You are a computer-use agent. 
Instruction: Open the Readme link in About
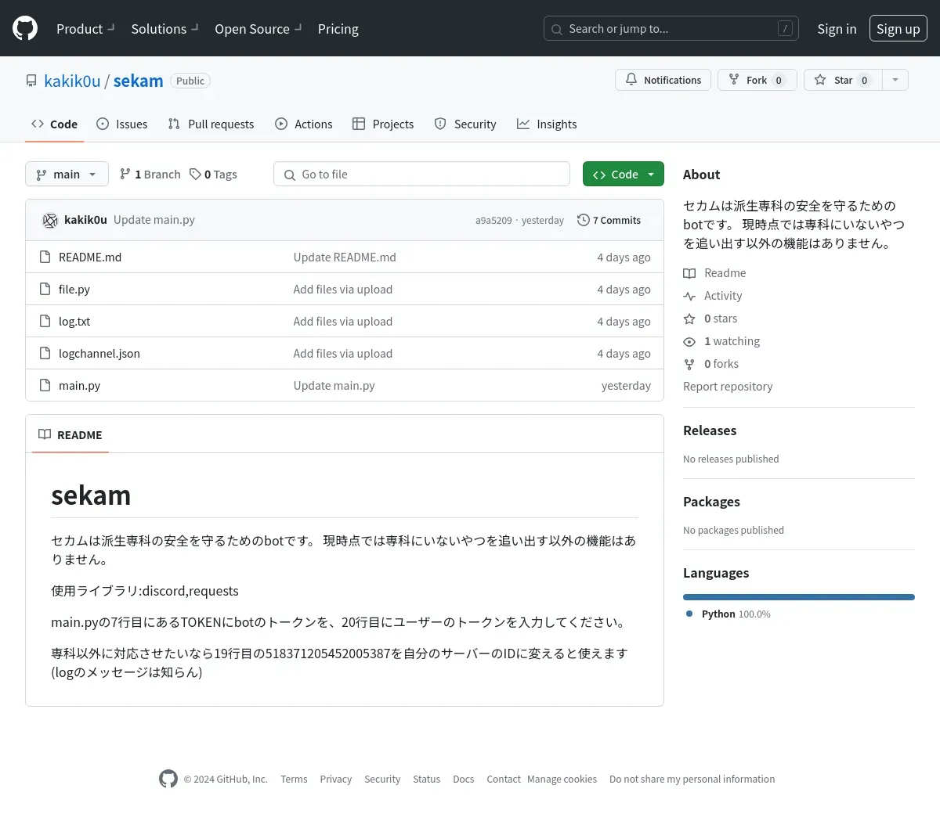pyautogui.click(x=714, y=273)
